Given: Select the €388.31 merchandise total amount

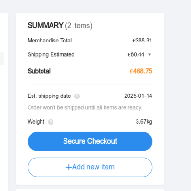Looking at the screenshot, I should [142, 41].
